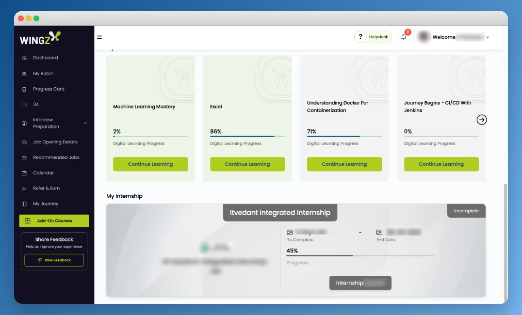
Task: Toggle sidebar with the hamburger menu icon
Action: click(99, 37)
